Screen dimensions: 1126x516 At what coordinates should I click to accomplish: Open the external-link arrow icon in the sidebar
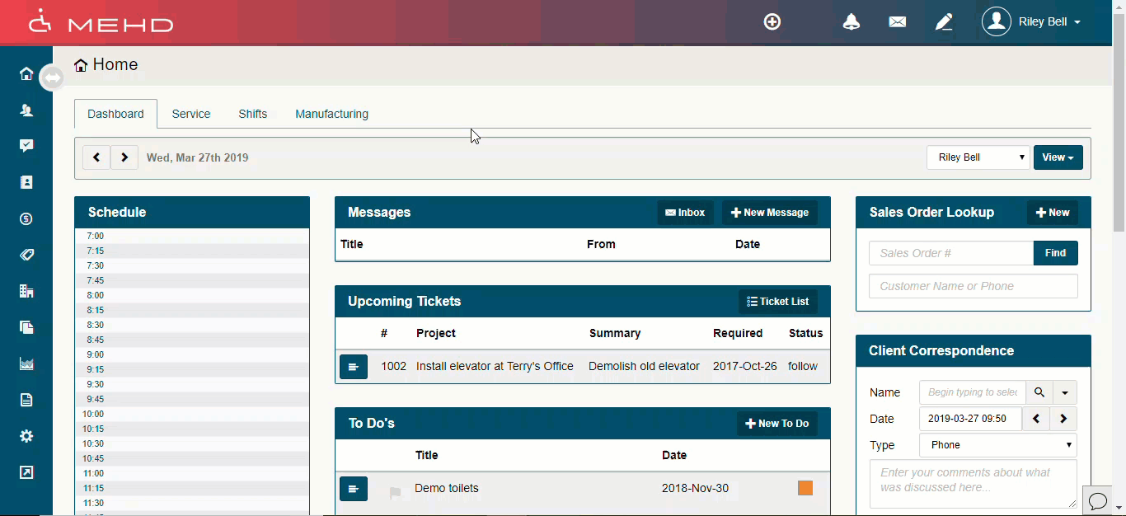click(26, 472)
